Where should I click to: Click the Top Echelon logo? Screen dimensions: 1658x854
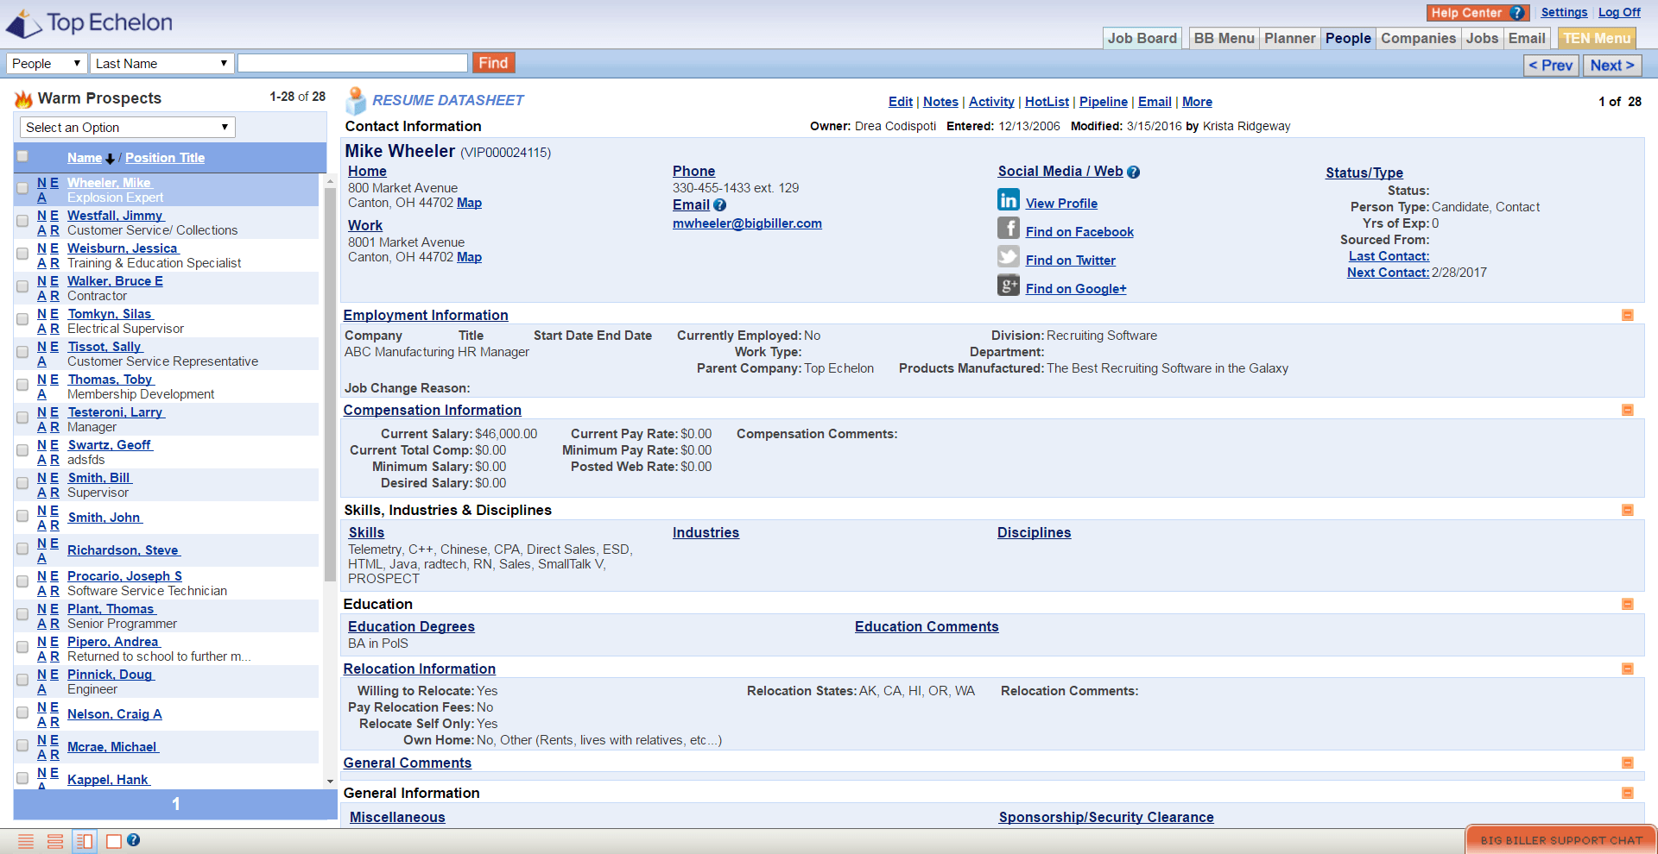pos(90,23)
